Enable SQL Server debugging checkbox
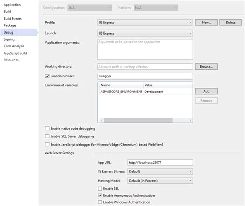This screenshot has width=245, height=206. point(47,136)
